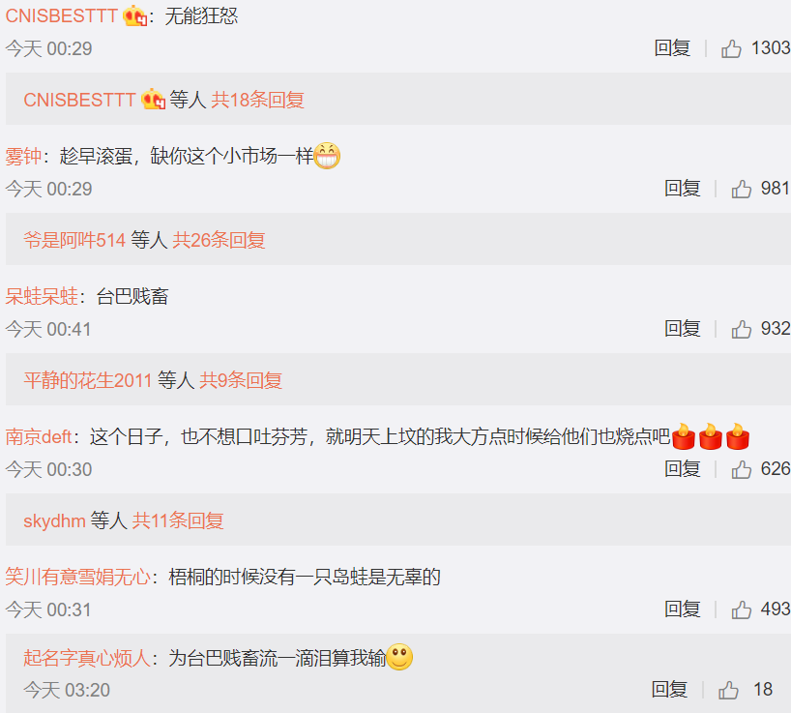Open 雾钟's user profile

point(23,157)
